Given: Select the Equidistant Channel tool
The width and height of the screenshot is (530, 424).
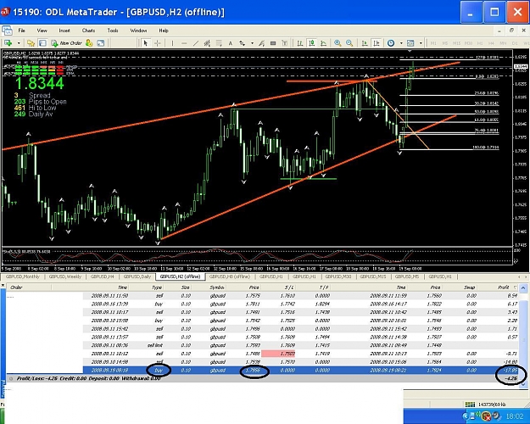Looking at the screenshot, I should pos(207,43).
